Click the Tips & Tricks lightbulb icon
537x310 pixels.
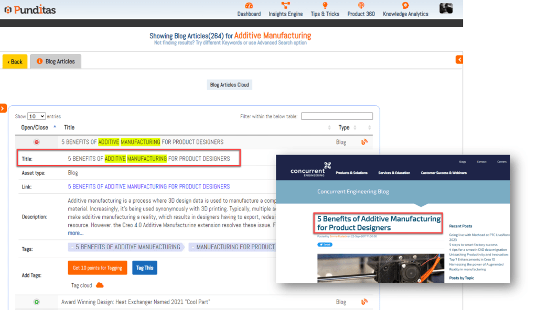point(325,6)
